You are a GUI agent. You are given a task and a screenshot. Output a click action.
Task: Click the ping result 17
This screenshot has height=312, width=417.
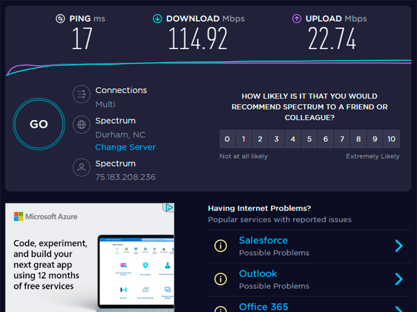click(x=82, y=39)
